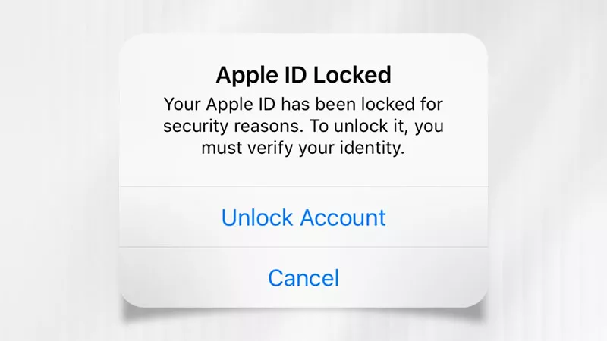Image resolution: width=607 pixels, height=341 pixels.
Task: Click the blurred background left of dialog
Action: pos(58,170)
